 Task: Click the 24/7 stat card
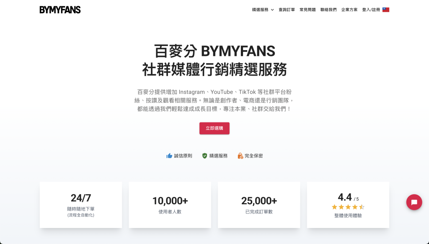[x=81, y=205]
